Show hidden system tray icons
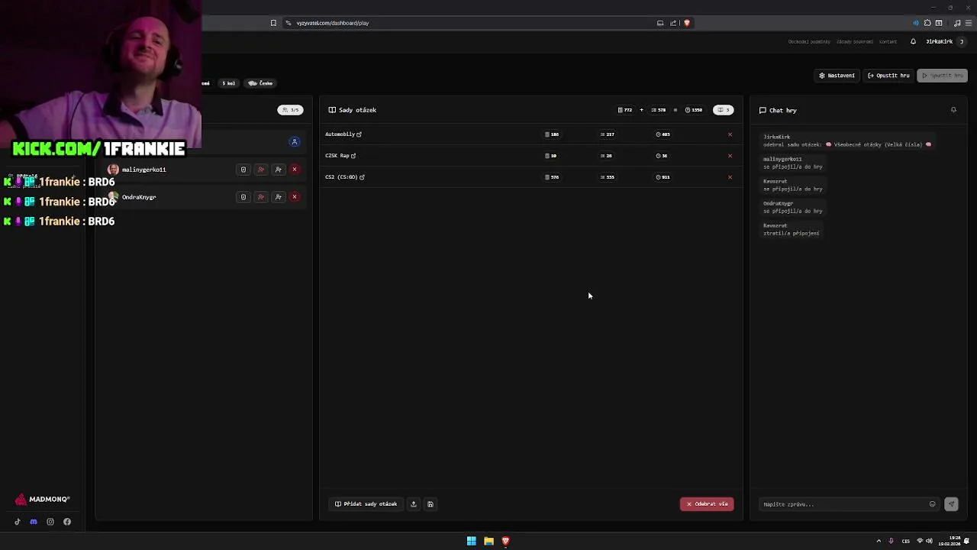Screen dimensions: 977x550 (879, 541)
